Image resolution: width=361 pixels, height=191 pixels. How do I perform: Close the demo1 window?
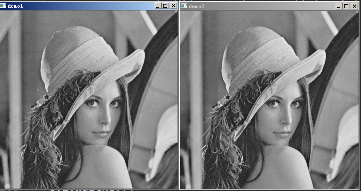tap(173, 6)
